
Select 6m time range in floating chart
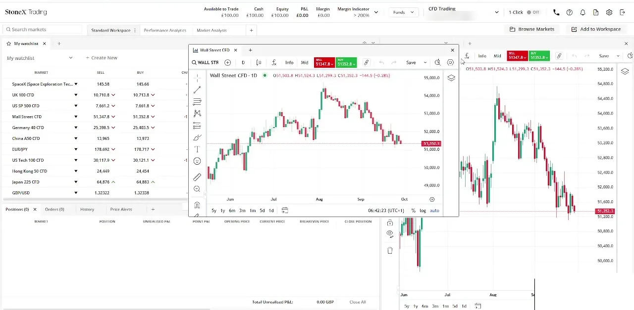pyautogui.click(x=232, y=211)
